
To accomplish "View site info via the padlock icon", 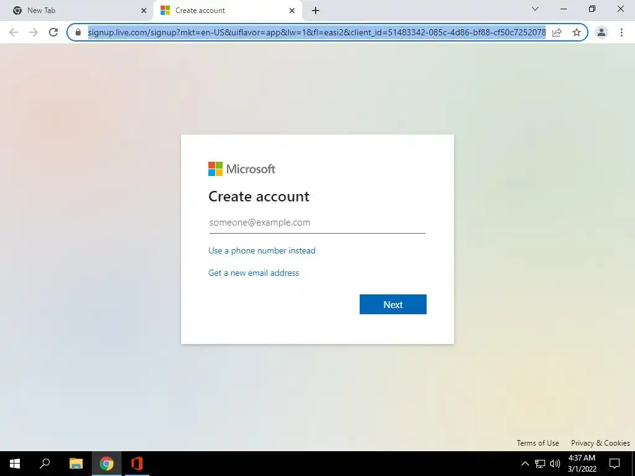I will (78, 32).
